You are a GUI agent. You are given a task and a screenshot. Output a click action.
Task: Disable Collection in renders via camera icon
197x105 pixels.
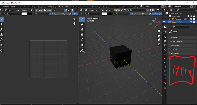(x=194, y=16)
